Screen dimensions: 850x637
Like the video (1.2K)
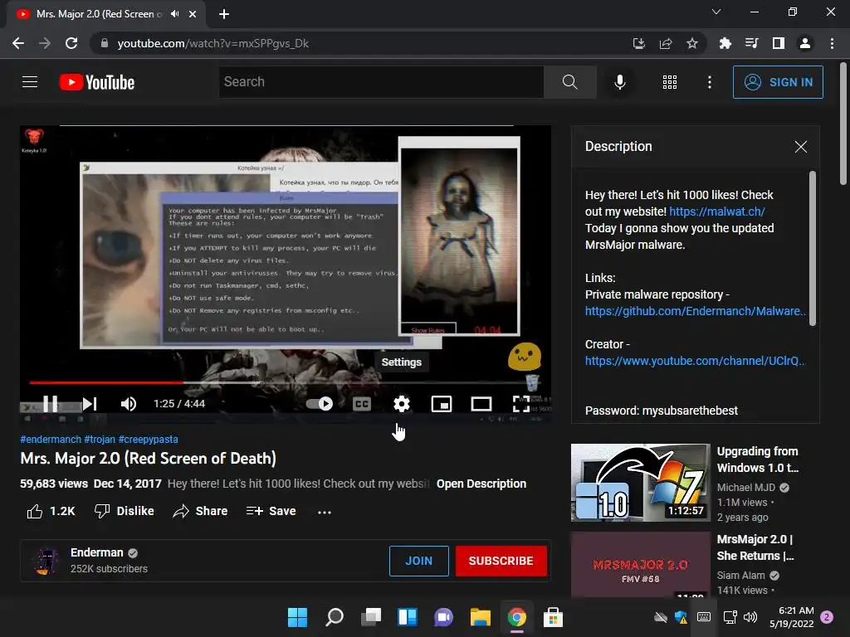pos(51,511)
